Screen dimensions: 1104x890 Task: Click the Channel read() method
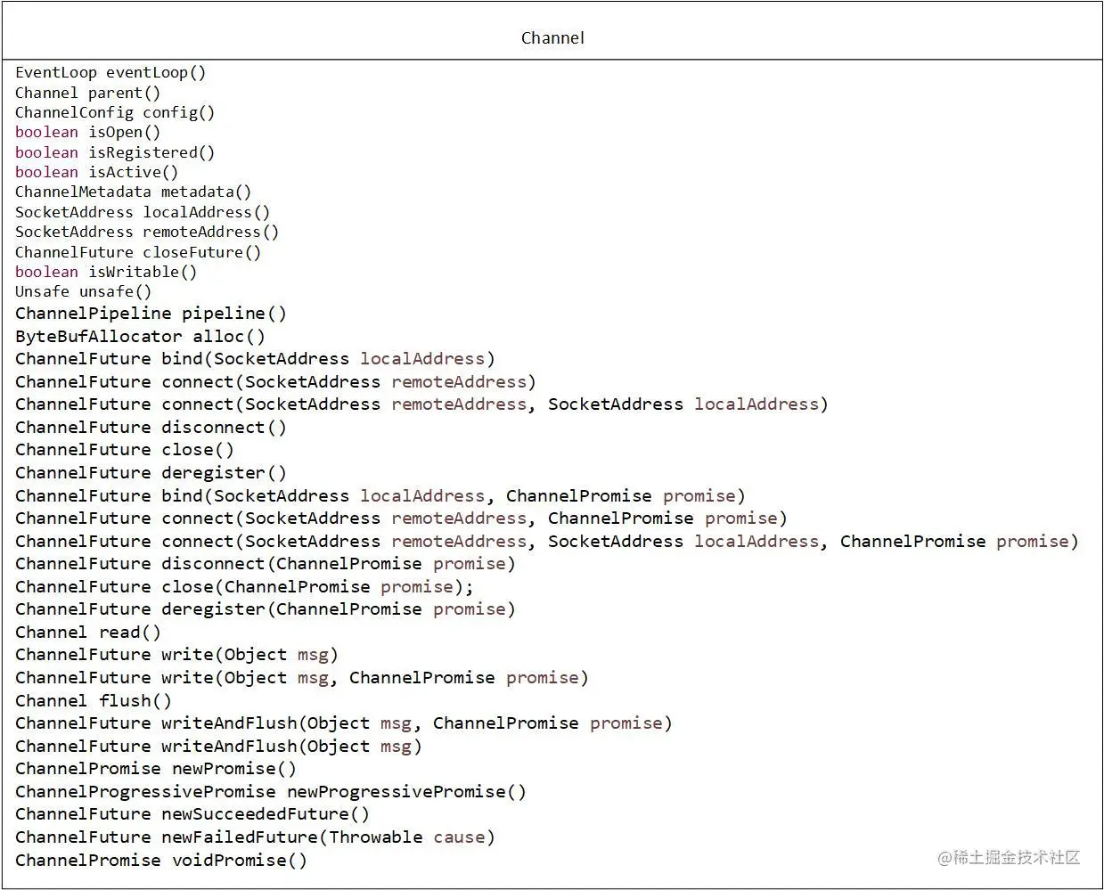tap(88, 633)
